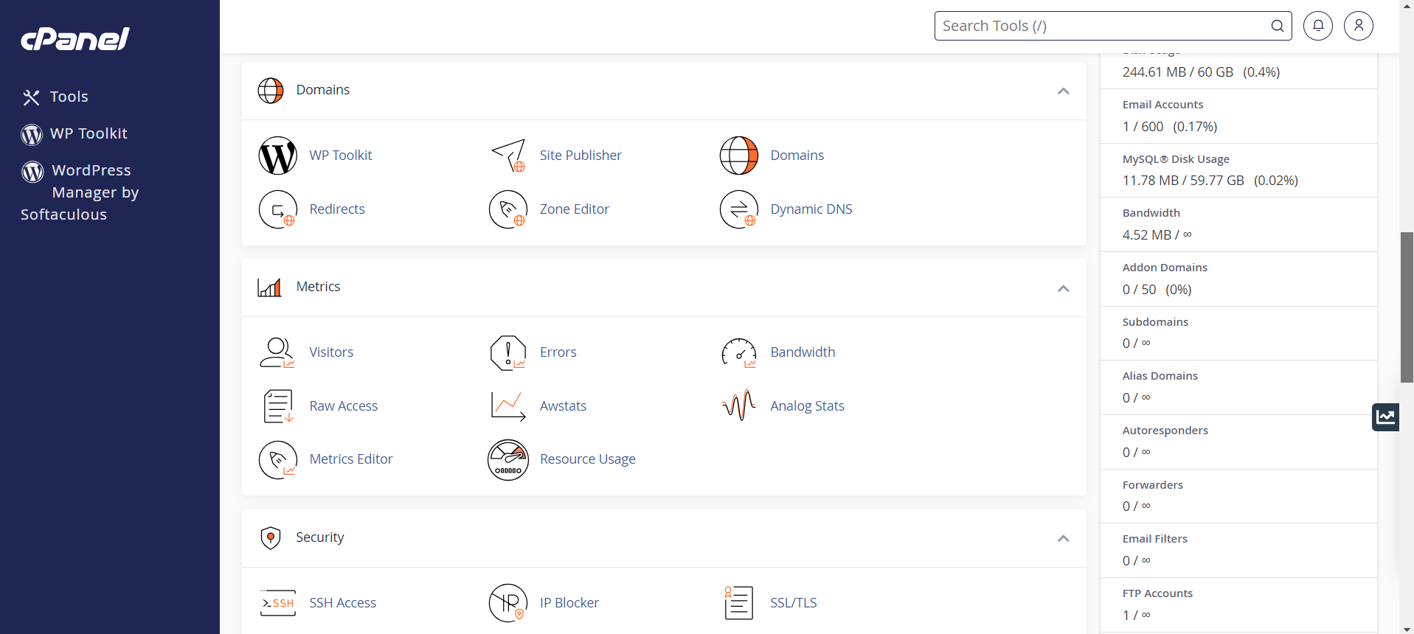1414x634 pixels.
Task: Click the Subdomains statistic label
Action: click(x=1156, y=322)
